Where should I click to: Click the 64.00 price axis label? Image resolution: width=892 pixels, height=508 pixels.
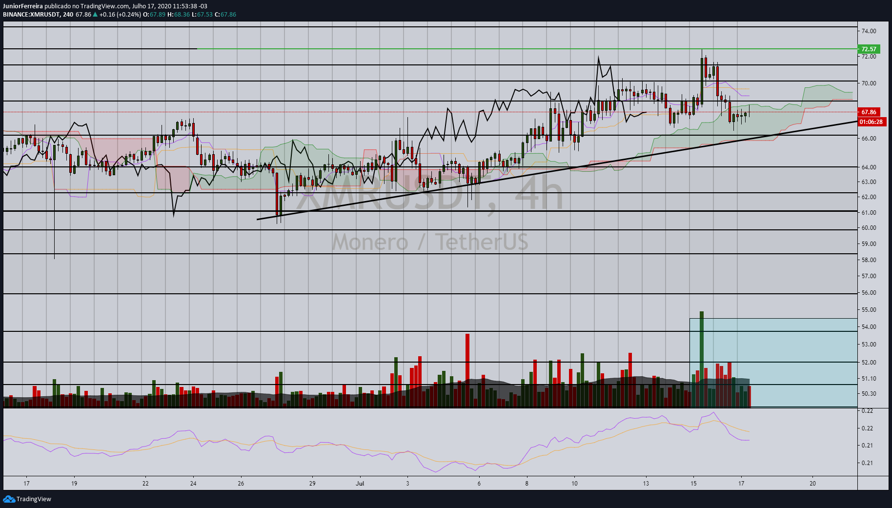(869, 167)
